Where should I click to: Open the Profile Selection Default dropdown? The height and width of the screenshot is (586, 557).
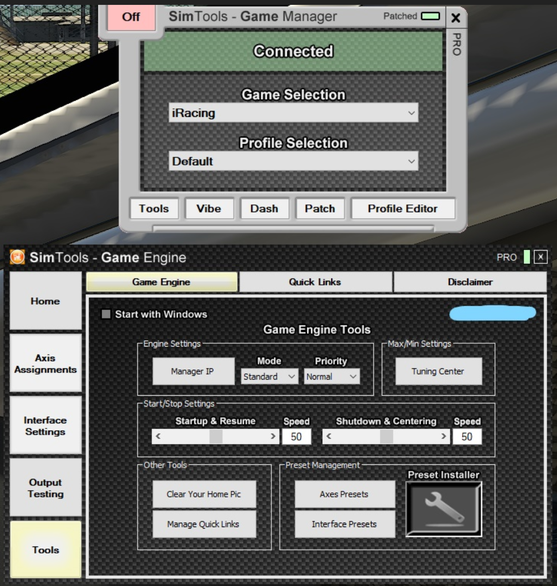(294, 161)
